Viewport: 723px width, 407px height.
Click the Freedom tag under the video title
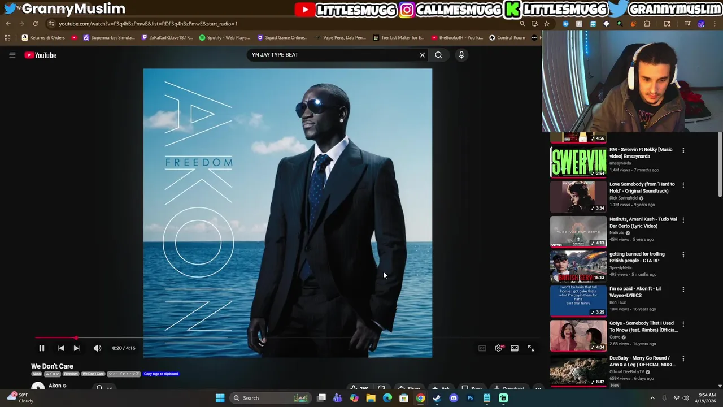71,374
